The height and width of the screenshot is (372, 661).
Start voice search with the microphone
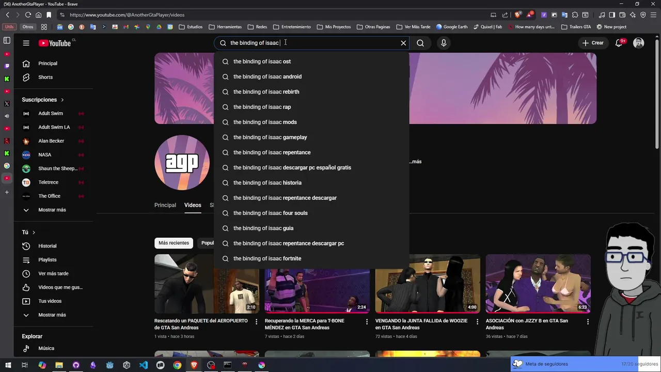444,43
